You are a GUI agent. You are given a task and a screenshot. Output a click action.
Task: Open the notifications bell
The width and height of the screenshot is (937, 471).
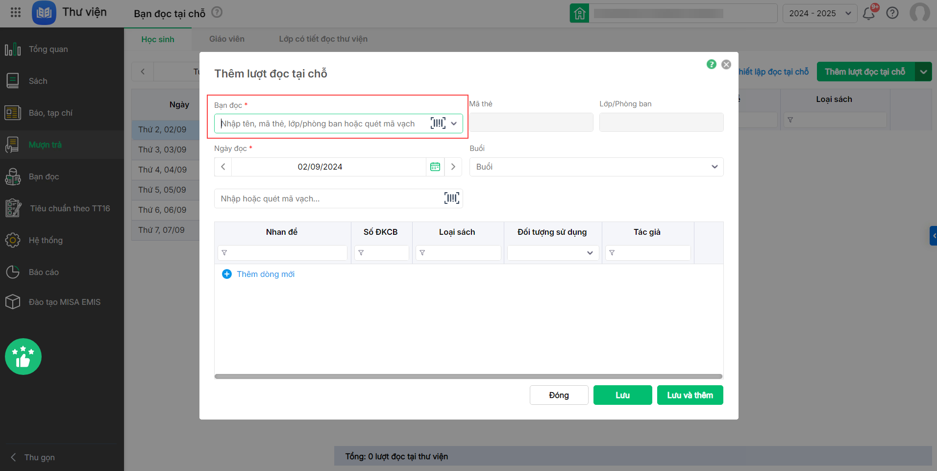click(x=869, y=13)
